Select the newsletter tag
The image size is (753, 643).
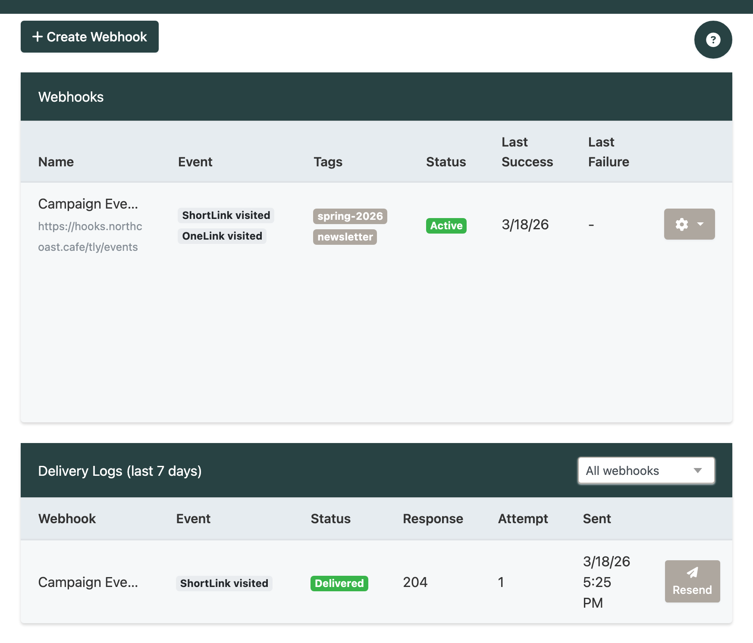tap(345, 237)
